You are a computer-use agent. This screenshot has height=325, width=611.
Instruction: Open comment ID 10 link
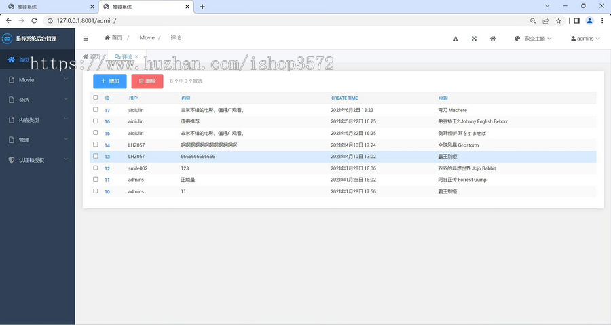tap(107, 192)
